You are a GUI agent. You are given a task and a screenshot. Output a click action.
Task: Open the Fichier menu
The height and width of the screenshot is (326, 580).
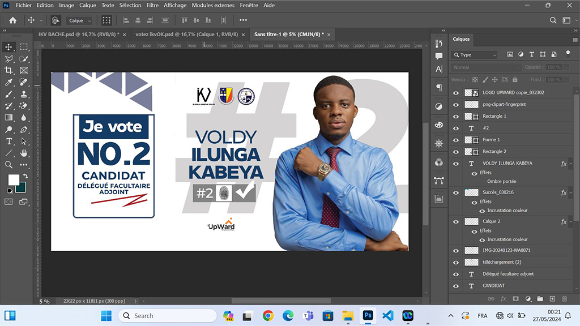(x=24, y=5)
